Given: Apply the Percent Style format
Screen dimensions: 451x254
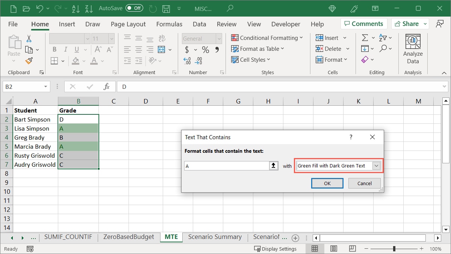Looking at the screenshot, I should (205, 49).
